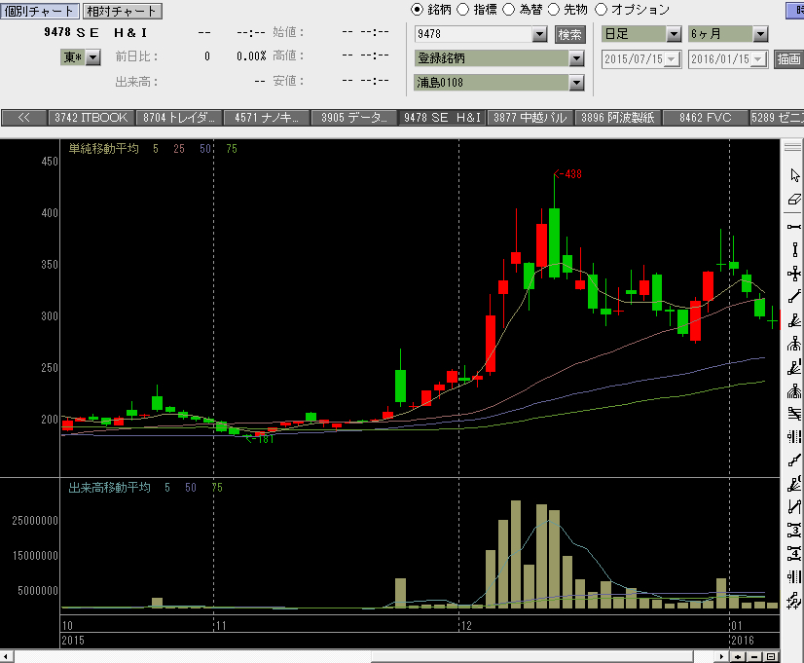Viewport: 804px width, 663px height.
Task: Click the reset zoom square button
Action: [771, 657]
